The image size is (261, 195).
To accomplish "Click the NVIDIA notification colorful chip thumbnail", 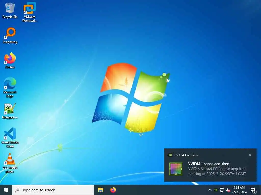I will (x=176, y=169).
